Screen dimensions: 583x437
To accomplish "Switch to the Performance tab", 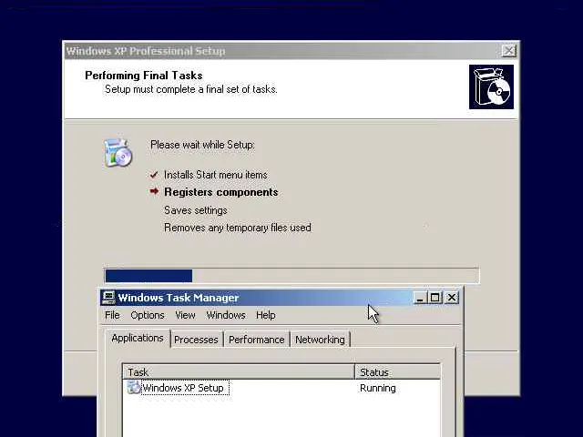I will tap(256, 340).
